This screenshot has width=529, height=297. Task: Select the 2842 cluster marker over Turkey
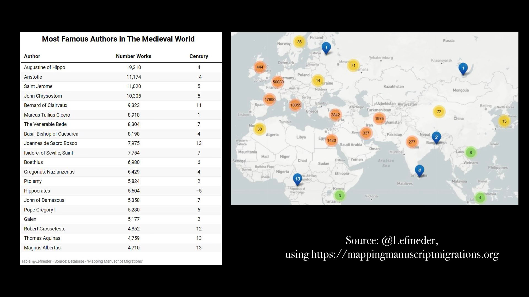335,115
